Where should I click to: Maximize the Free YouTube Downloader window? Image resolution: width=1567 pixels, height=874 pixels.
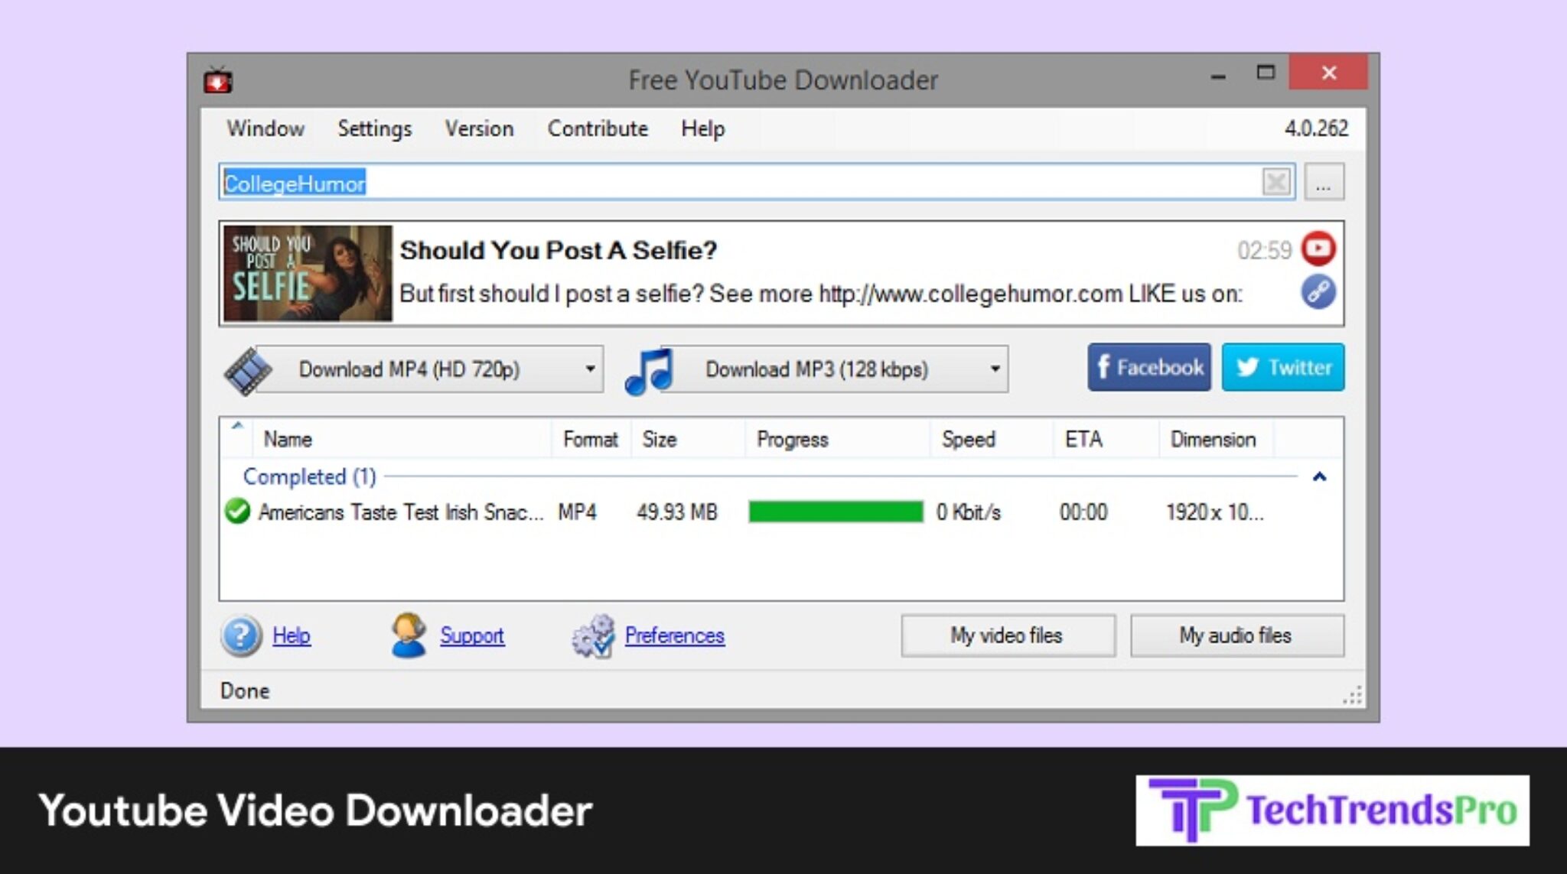[x=1266, y=73]
